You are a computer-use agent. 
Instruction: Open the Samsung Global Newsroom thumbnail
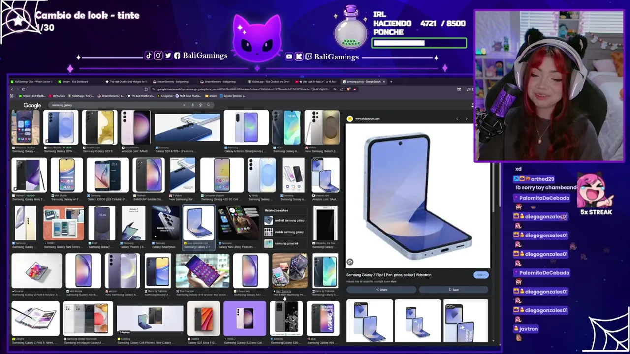pyautogui.click(x=88, y=319)
